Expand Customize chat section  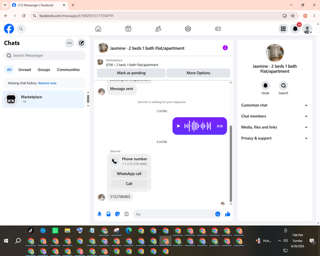coord(275,105)
